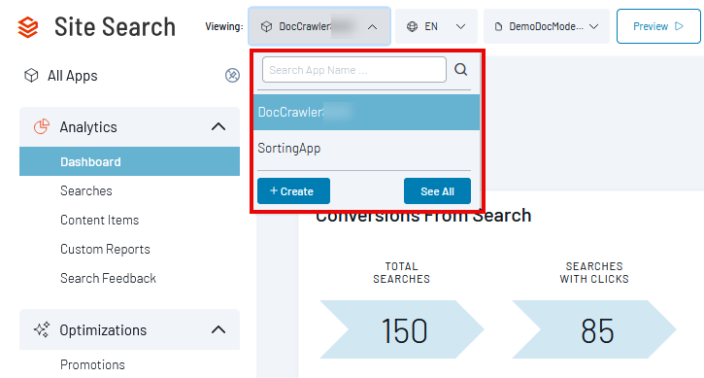
Task: Click the globe icon in language selector
Action: tap(412, 26)
